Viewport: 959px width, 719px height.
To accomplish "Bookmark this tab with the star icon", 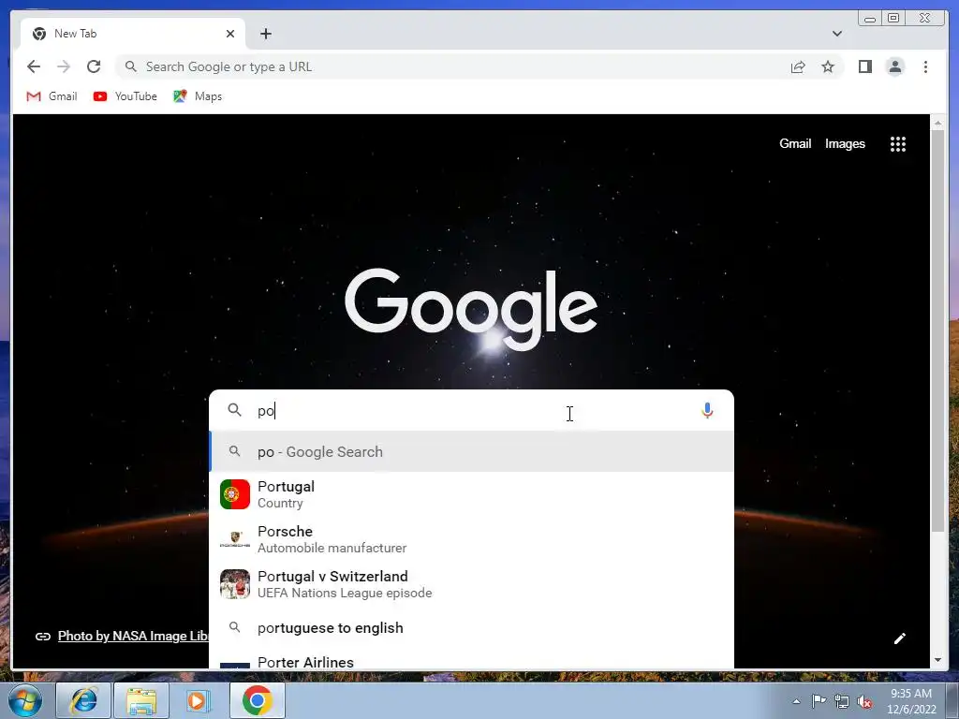I will (828, 66).
